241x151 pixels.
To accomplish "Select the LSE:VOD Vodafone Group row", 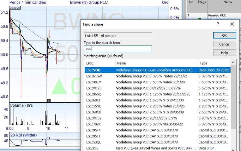I will click(157, 70).
